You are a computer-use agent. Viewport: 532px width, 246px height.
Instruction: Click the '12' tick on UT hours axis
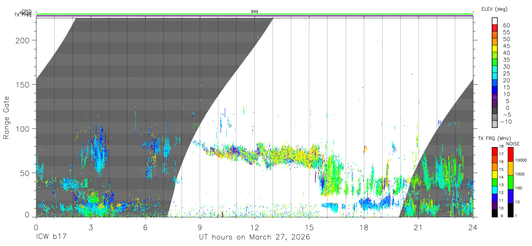pyautogui.click(x=255, y=226)
